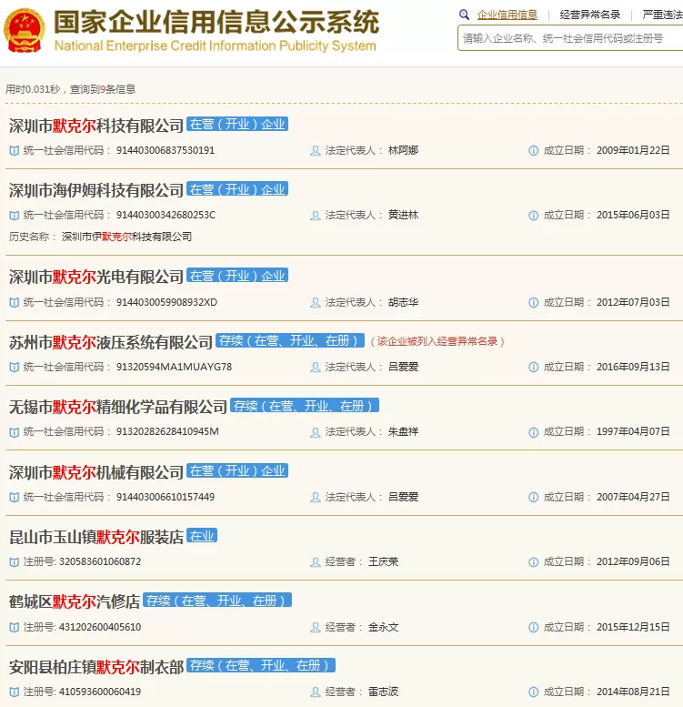Click the 该企业被列入经营异常名录 warning
This screenshot has height=707, width=683.
pos(437,341)
